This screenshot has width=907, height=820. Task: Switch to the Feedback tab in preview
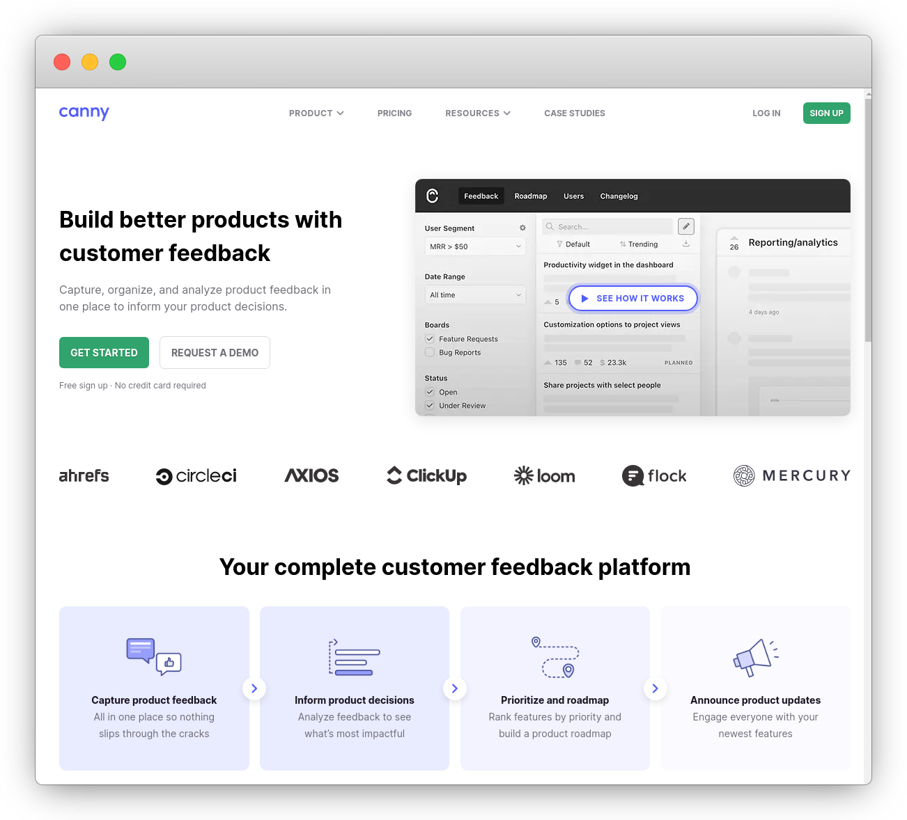[x=481, y=196]
